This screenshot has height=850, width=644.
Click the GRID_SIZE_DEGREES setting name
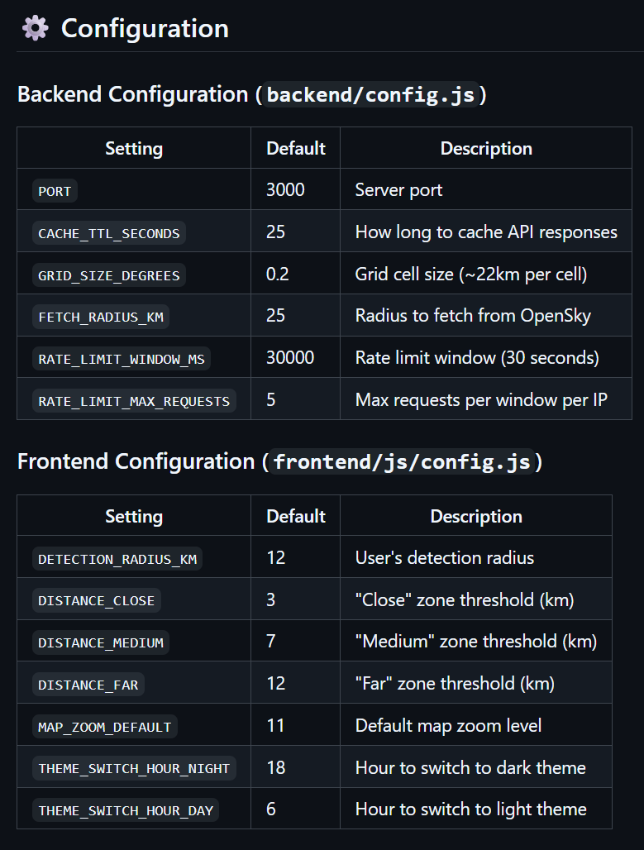(x=108, y=275)
